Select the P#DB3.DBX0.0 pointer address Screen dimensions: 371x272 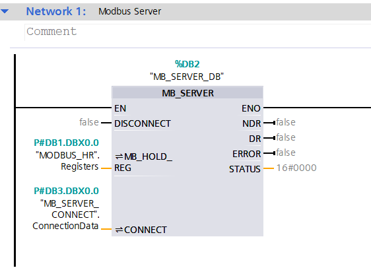pos(66,191)
